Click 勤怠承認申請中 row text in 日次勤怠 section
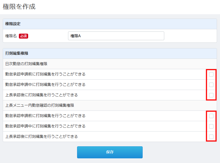This screenshot has height=163, width=220. click(45, 85)
